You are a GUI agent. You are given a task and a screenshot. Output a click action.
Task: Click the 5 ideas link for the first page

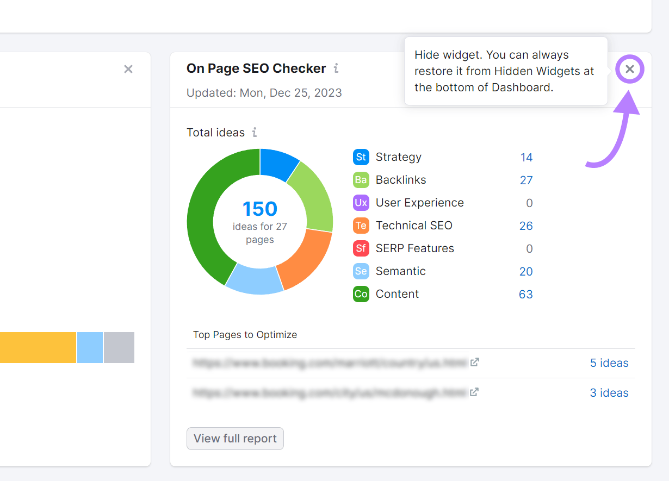tap(609, 363)
